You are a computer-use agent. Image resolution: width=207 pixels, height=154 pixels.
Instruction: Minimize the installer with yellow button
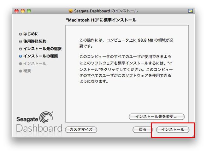coord(23,11)
